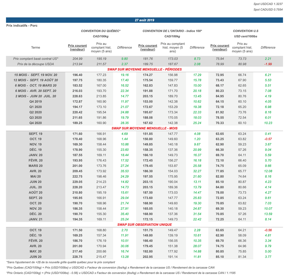Open underlined "Prix courant (vendeur)" under Québec convention

pos(77,48)
